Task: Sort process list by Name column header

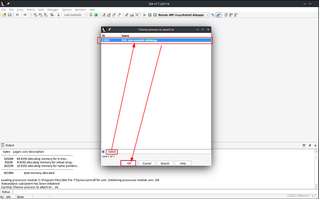Action: [x=166, y=36]
